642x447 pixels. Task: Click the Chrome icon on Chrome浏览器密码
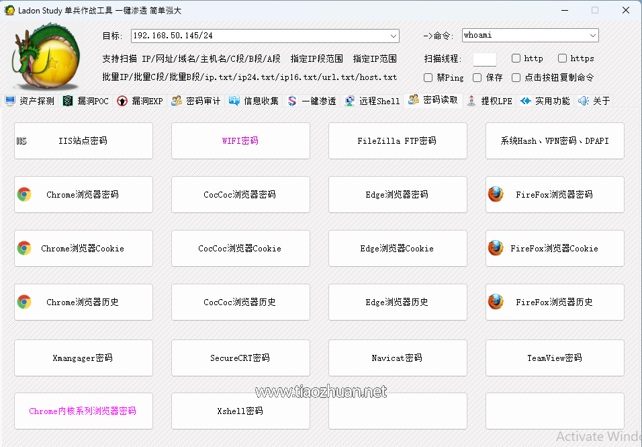(24, 195)
